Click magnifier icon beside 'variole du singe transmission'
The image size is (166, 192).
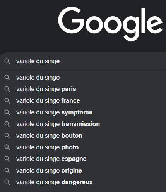tap(7, 124)
